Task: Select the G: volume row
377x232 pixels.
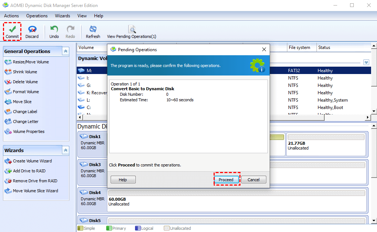Action: pos(224,85)
